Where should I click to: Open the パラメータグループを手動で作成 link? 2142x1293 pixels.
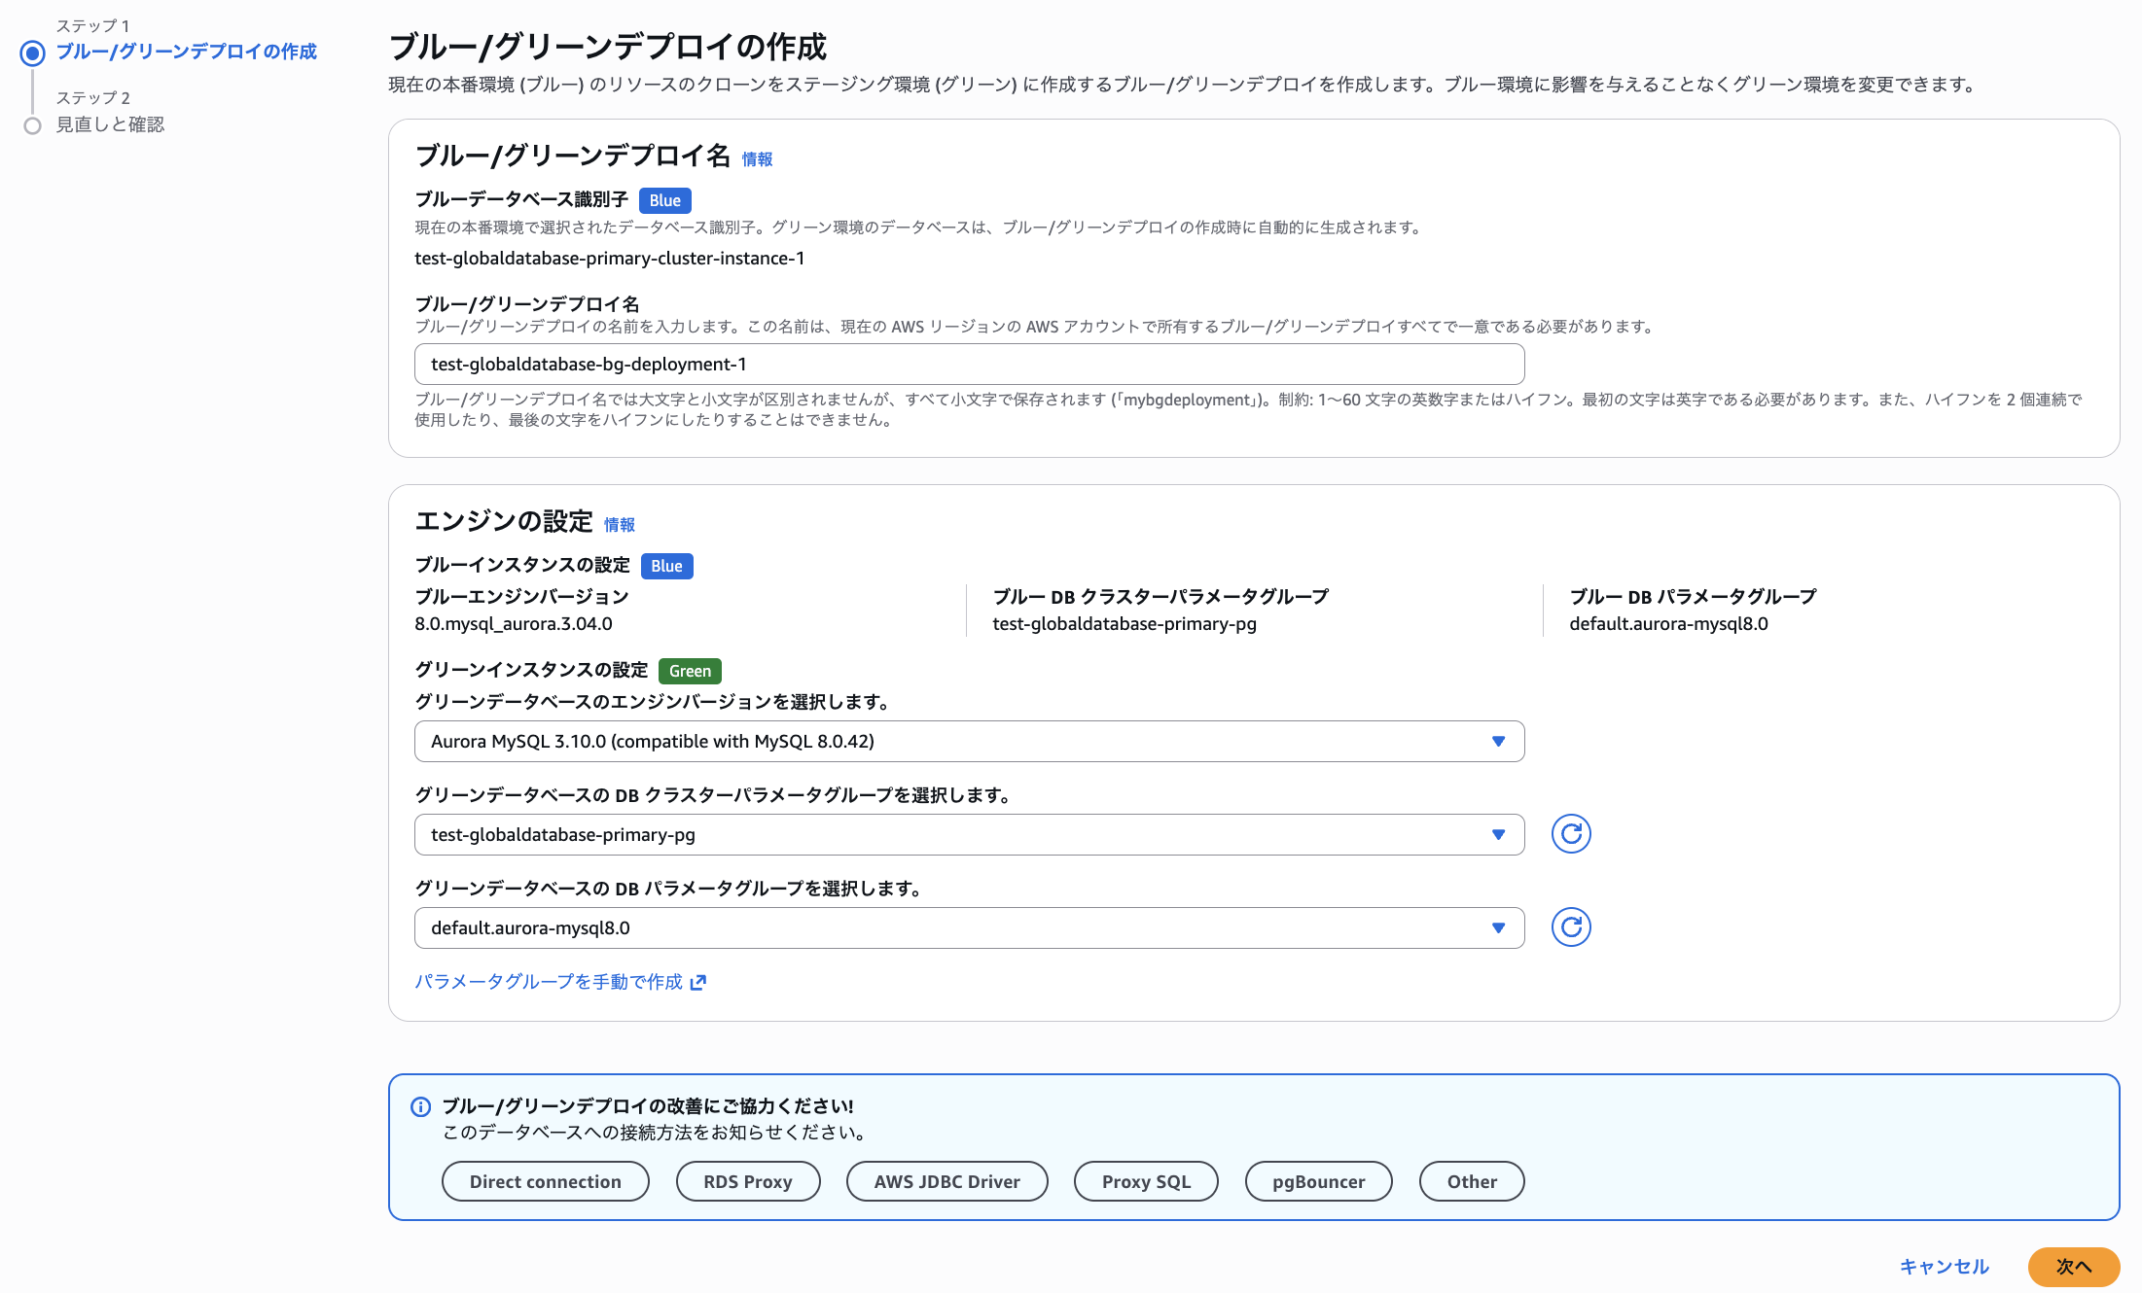pyautogui.click(x=550, y=983)
